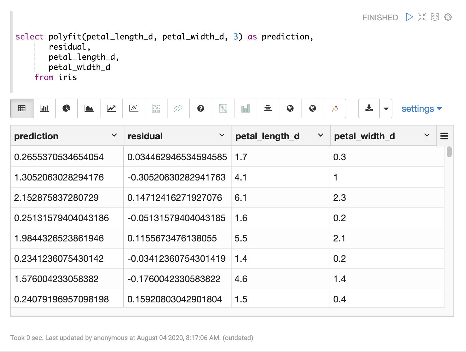This screenshot has height=352, width=466.
Task: Open the scatter plot visualization
Action: pyautogui.click(x=133, y=108)
